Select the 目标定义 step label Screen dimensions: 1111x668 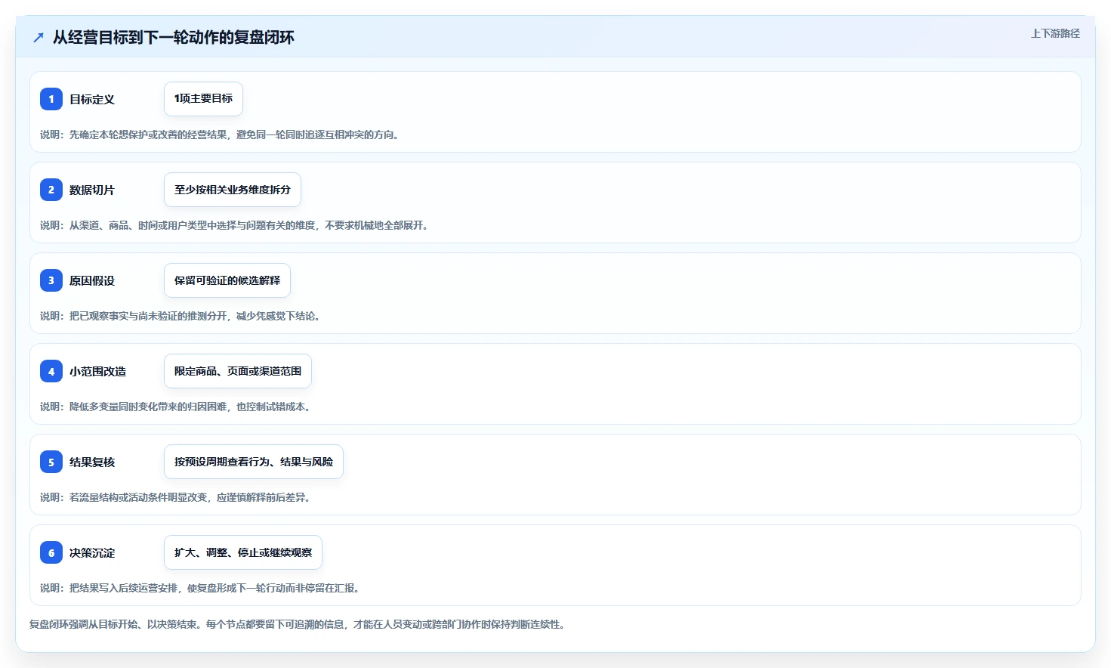click(x=92, y=99)
